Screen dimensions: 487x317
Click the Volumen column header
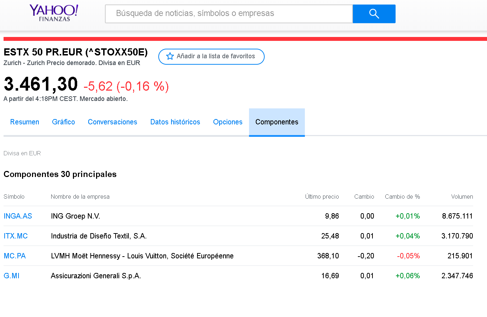462,197
